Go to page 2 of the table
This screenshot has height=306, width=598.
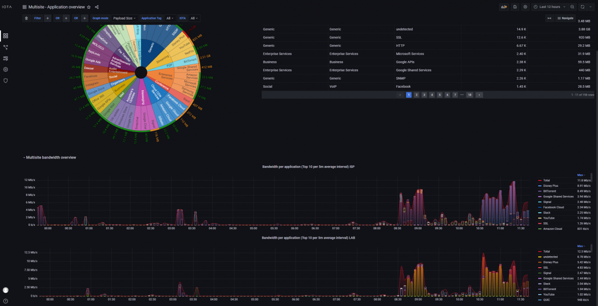pos(416,95)
